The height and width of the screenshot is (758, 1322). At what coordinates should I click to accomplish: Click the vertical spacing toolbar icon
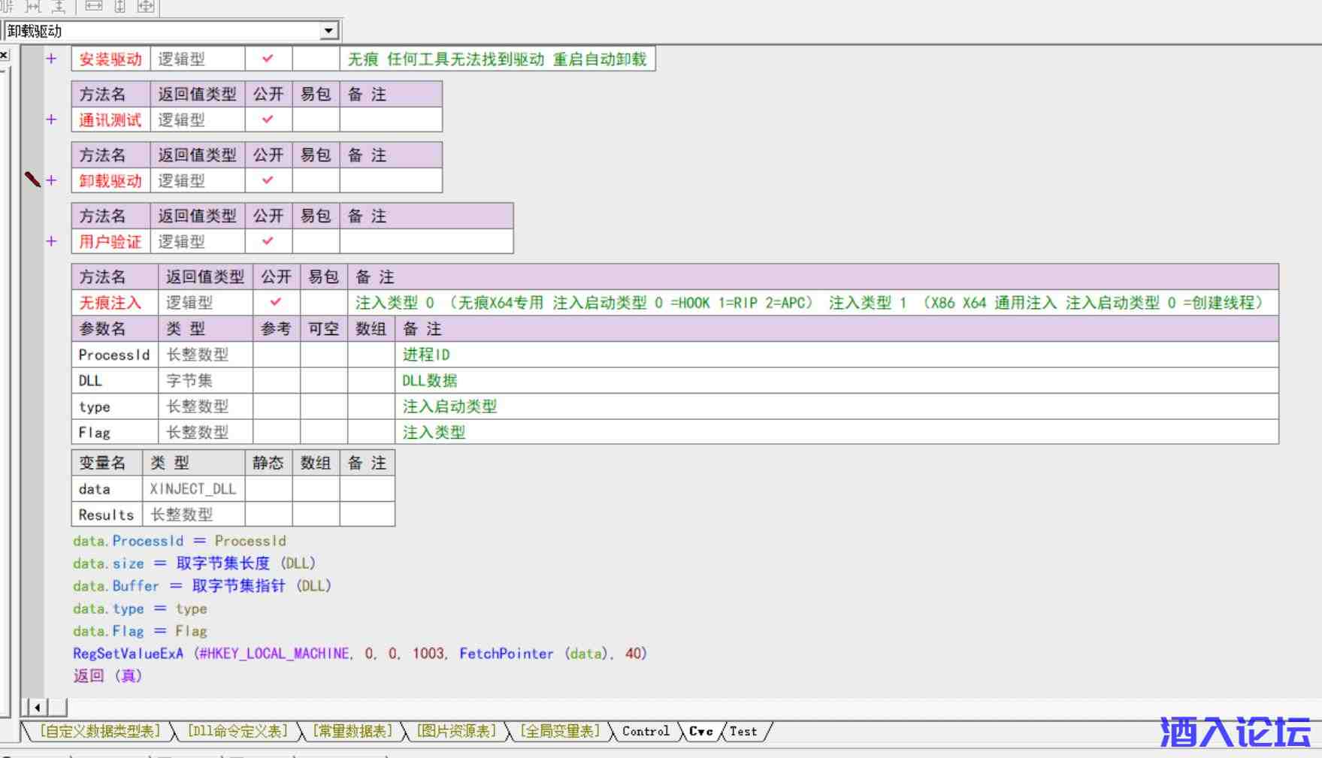(59, 6)
